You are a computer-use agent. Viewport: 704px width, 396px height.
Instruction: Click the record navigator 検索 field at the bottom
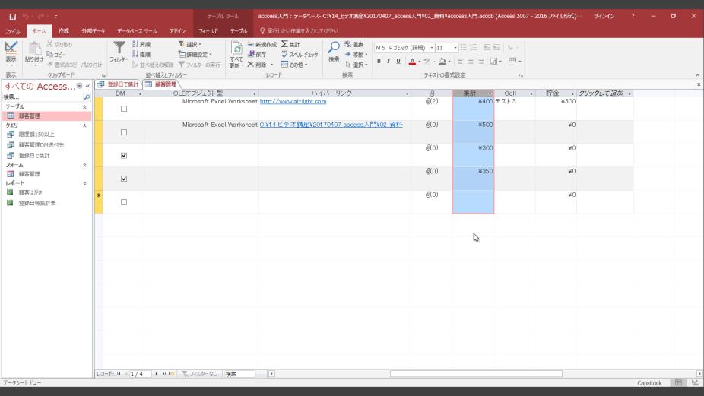click(x=239, y=373)
